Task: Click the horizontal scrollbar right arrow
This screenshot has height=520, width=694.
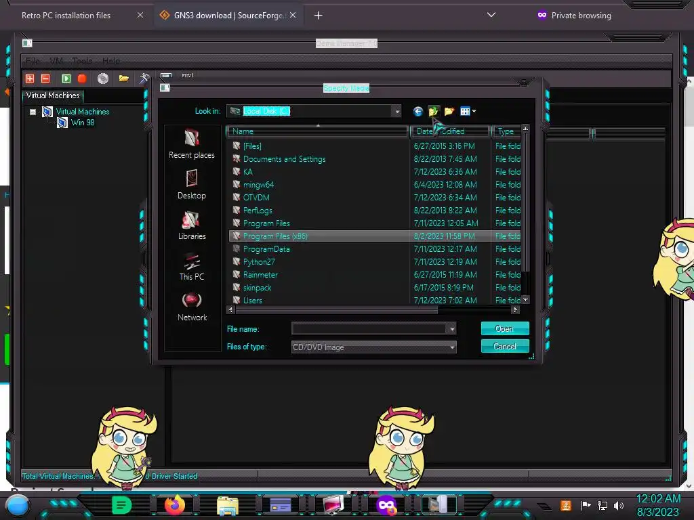Action: point(515,310)
